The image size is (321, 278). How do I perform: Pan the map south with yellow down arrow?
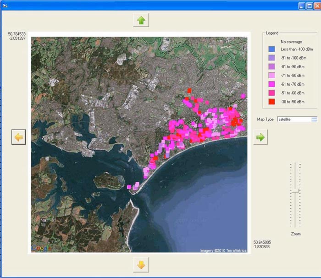141,265
